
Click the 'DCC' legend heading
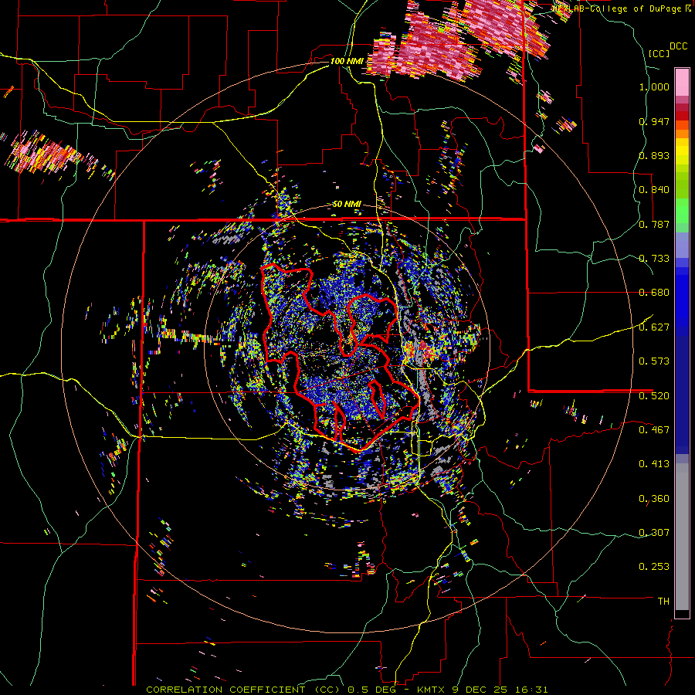(678, 46)
